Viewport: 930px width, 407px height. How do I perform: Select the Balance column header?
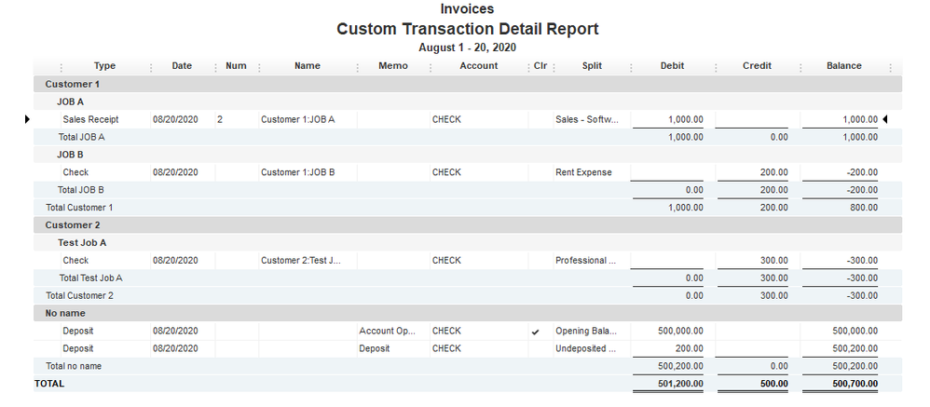843,66
